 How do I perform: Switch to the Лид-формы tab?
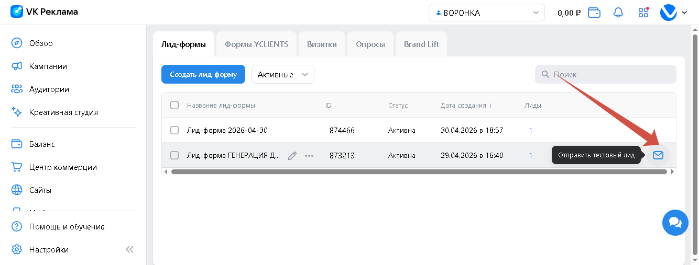pyautogui.click(x=184, y=44)
